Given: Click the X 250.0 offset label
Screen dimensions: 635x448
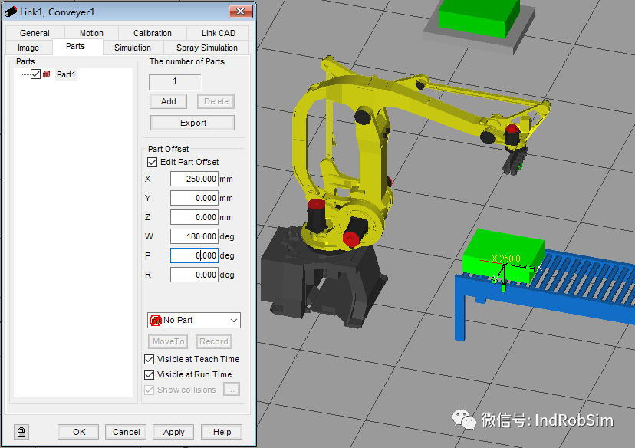Looking at the screenshot, I should 506,259.
